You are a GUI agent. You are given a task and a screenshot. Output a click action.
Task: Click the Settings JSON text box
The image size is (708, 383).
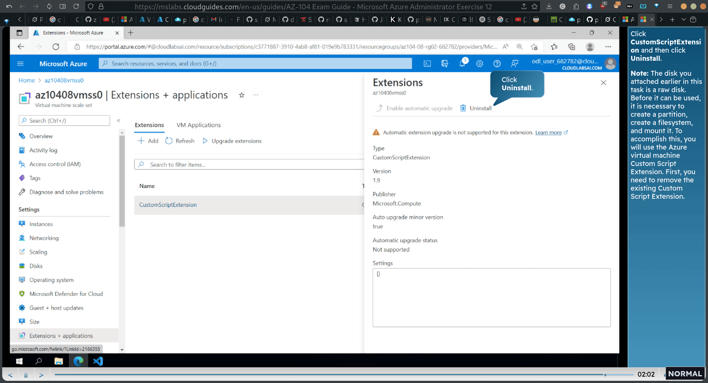(491, 298)
